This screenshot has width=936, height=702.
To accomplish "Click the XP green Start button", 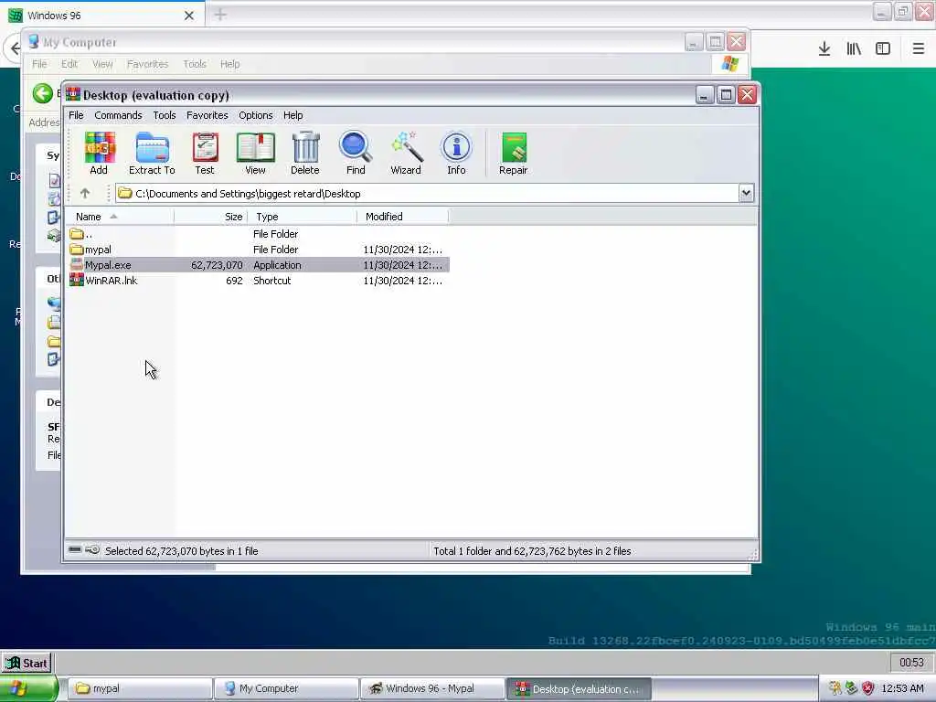I will click(28, 689).
